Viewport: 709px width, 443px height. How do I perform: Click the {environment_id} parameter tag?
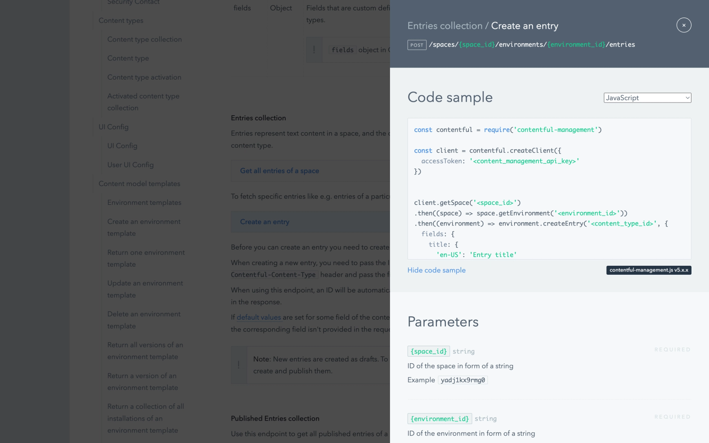point(439,419)
